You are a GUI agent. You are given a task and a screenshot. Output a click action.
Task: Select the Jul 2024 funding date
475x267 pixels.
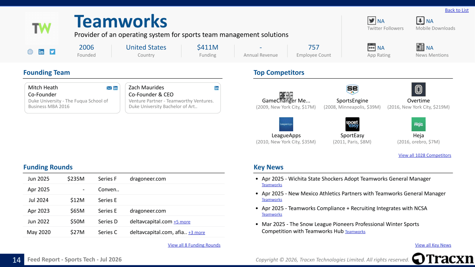[39, 200]
